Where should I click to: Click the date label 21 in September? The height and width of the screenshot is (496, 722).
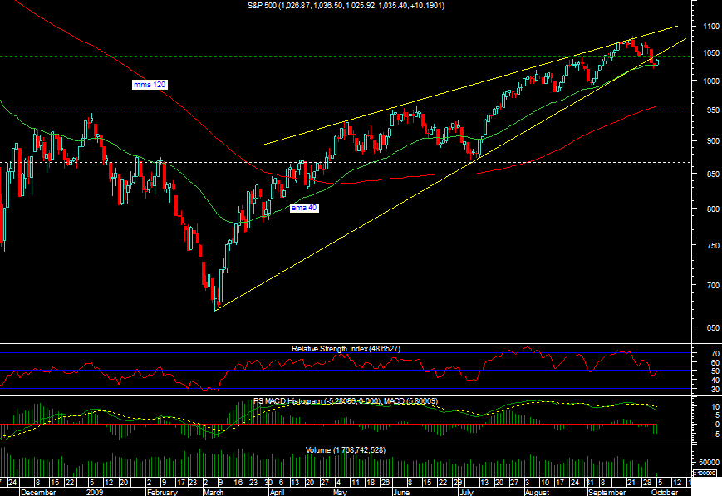click(631, 482)
